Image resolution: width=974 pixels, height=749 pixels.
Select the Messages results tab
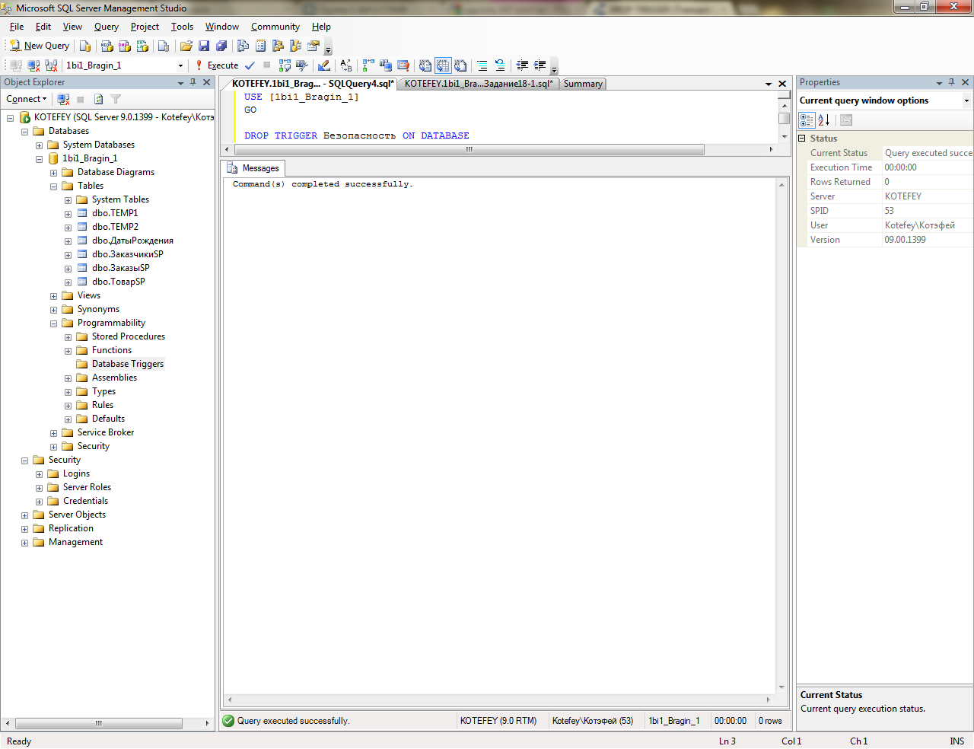coord(254,168)
